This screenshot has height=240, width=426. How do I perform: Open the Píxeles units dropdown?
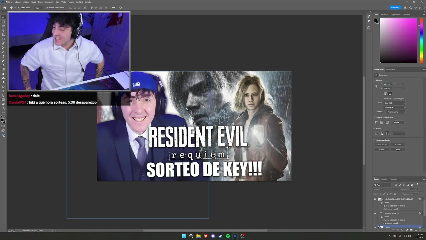399,122
